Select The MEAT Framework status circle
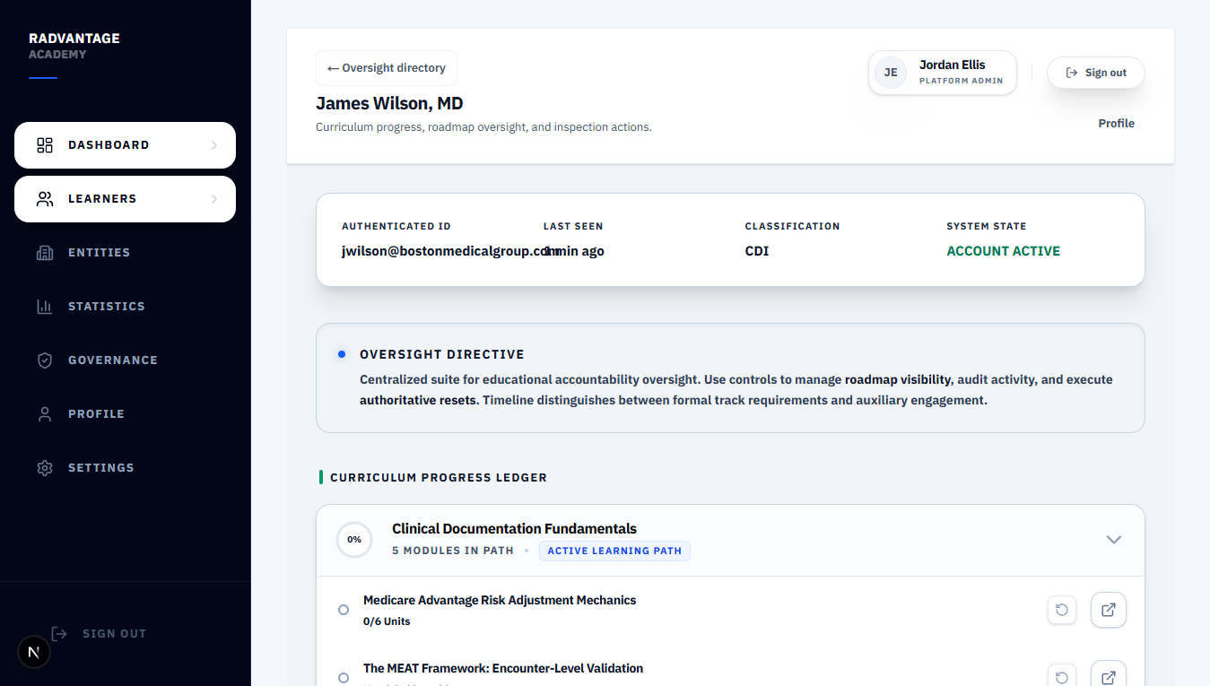Image resolution: width=1210 pixels, height=686 pixels. coord(344,678)
